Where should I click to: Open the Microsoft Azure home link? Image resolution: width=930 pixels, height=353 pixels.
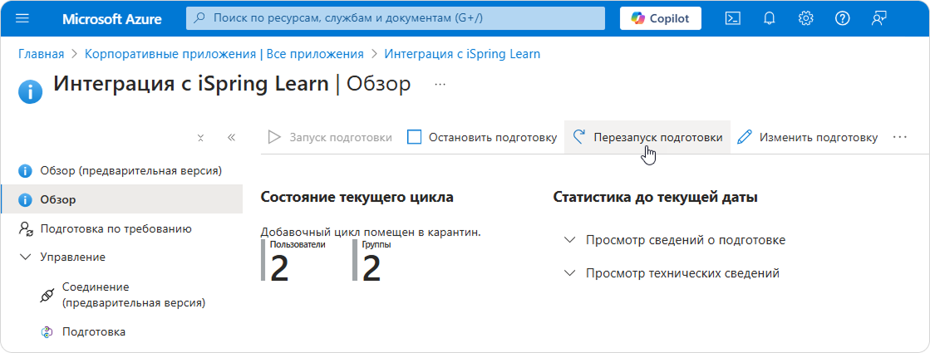111,19
